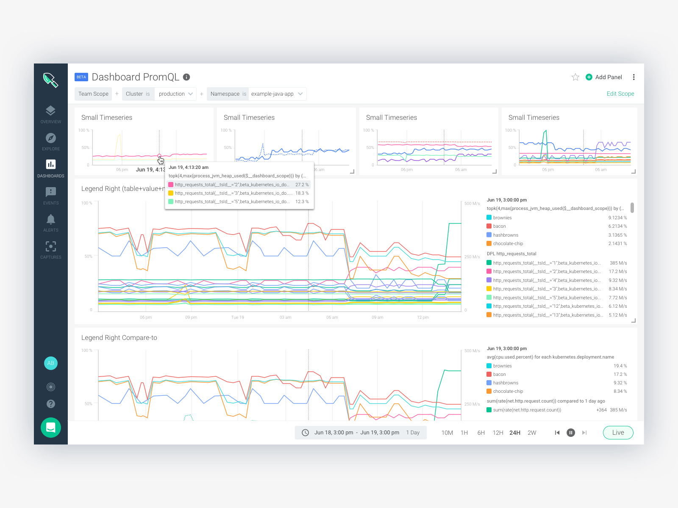Viewport: 678px width, 508px height.
Task: Click the scrollbar in the legend panel
Action: [632, 207]
